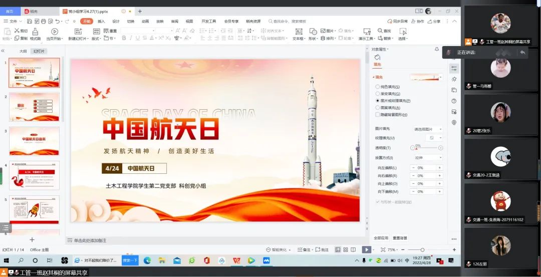Viewport: 541px width, 277px height.
Task: Click the Bold formatting icon
Action: (x=124, y=38)
